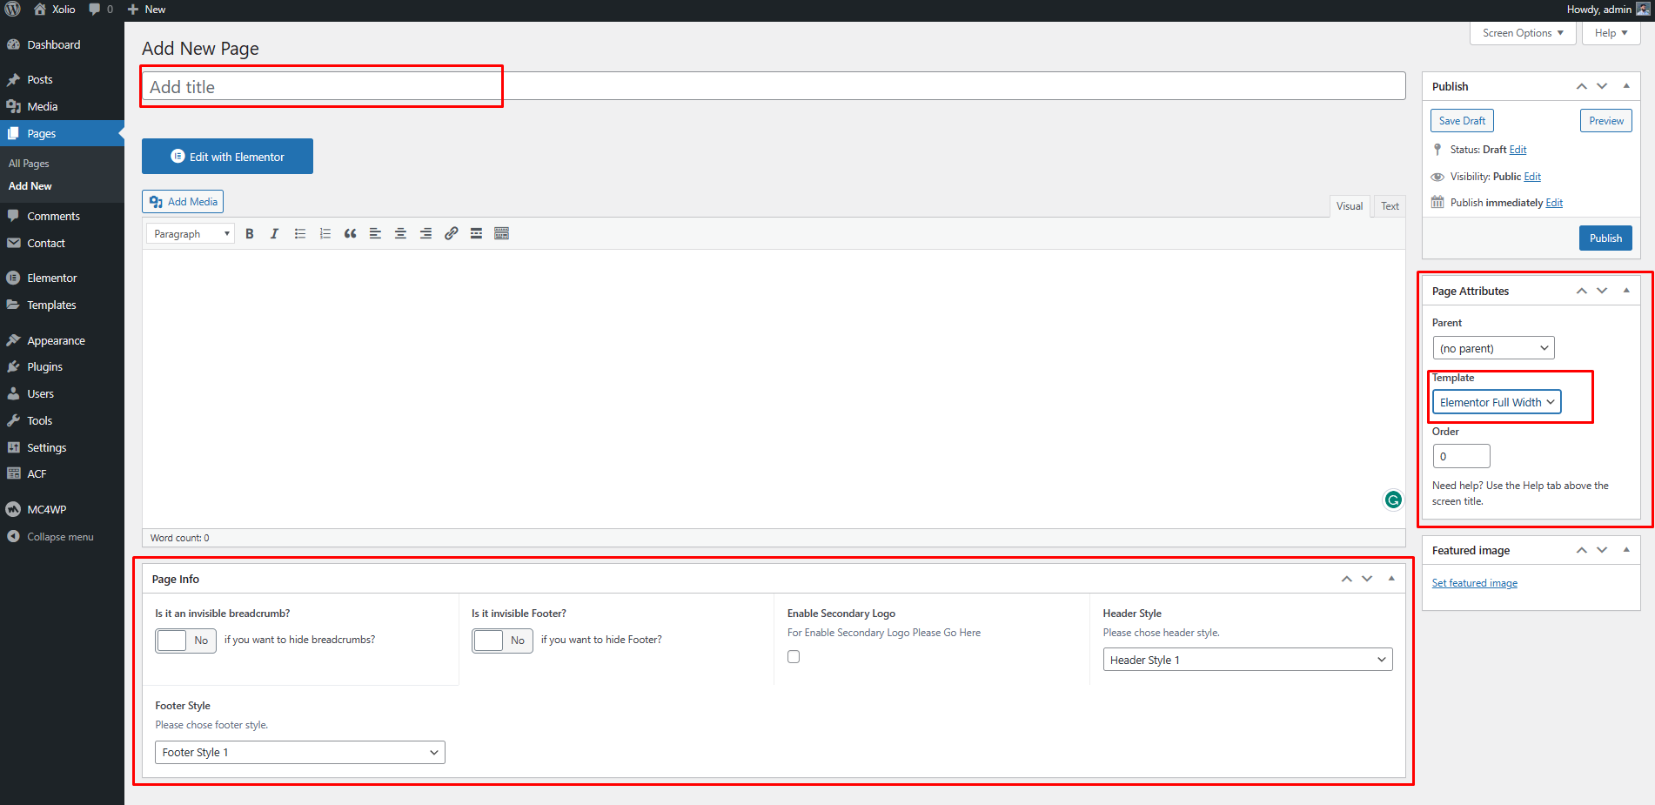
Task: Click the Set featured image link
Action: pos(1474,583)
